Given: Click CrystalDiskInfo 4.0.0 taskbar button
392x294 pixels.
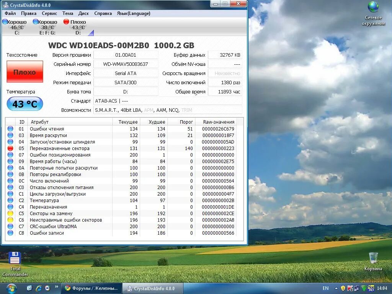Looking at the screenshot, I should [x=153, y=289].
